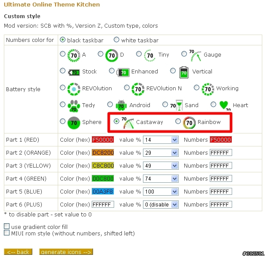This screenshot has width=267, height=257.
Task: Choose the Android style radio button
Action: coord(110,105)
